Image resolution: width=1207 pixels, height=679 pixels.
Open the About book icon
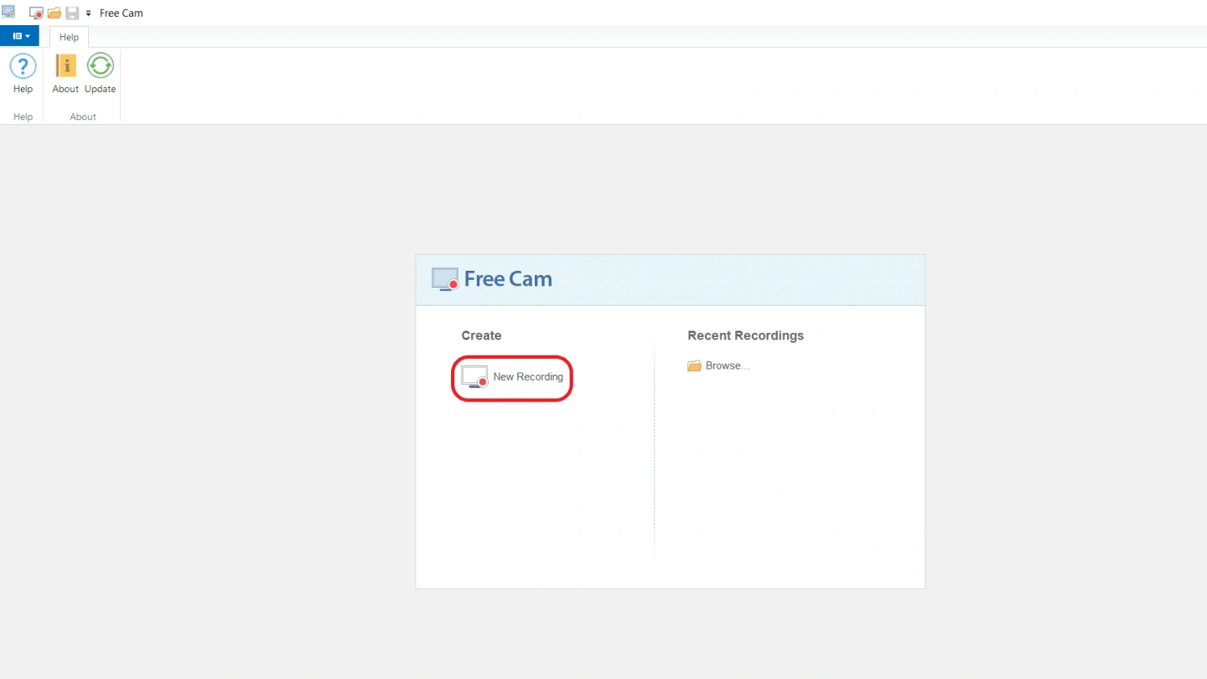pos(65,66)
